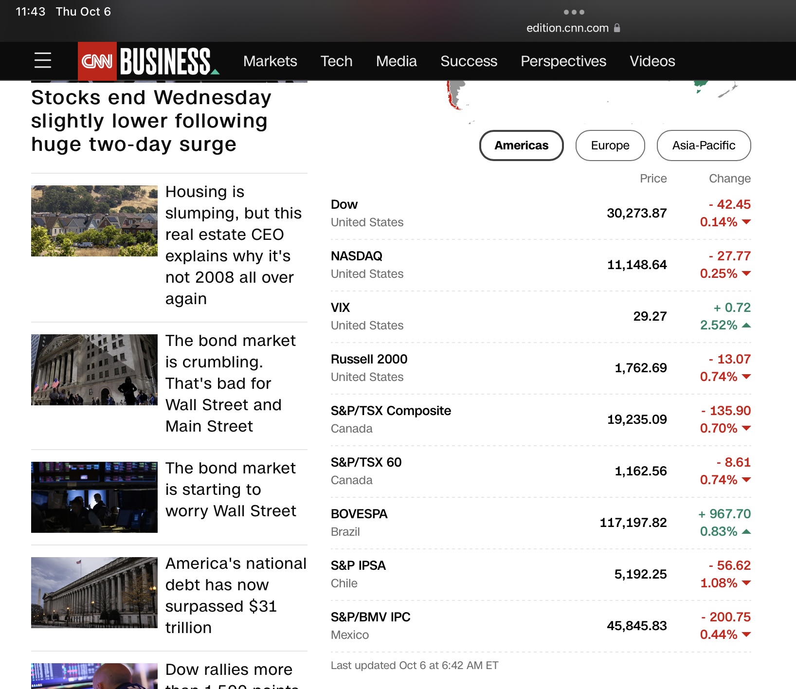
Task: Click the Treasury building thumbnail
Action: [x=94, y=593]
